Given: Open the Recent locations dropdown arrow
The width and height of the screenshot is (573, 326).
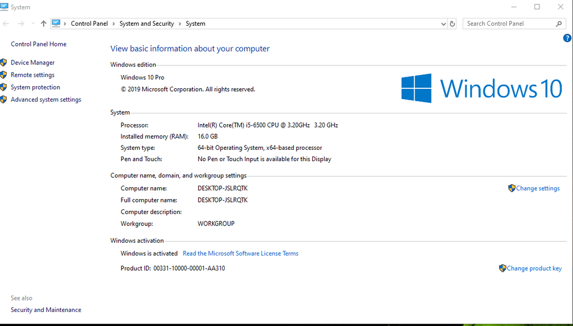Looking at the screenshot, I should 32,23.
